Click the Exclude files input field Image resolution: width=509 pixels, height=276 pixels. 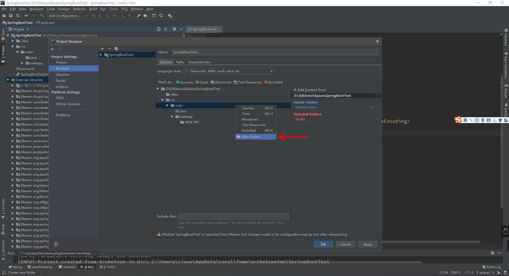click(x=233, y=216)
